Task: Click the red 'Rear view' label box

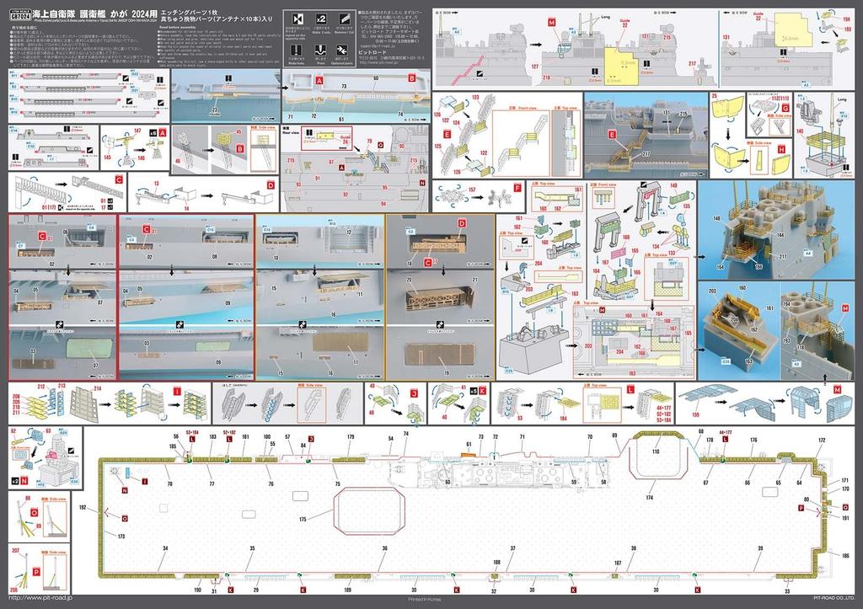Action: click(x=292, y=134)
